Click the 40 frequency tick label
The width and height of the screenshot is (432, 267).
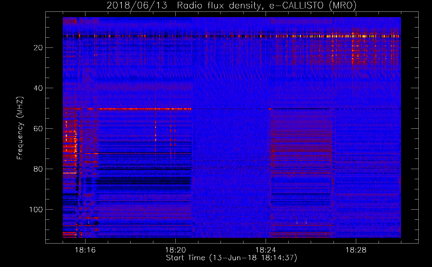pyautogui.click(x=38, y=88)
